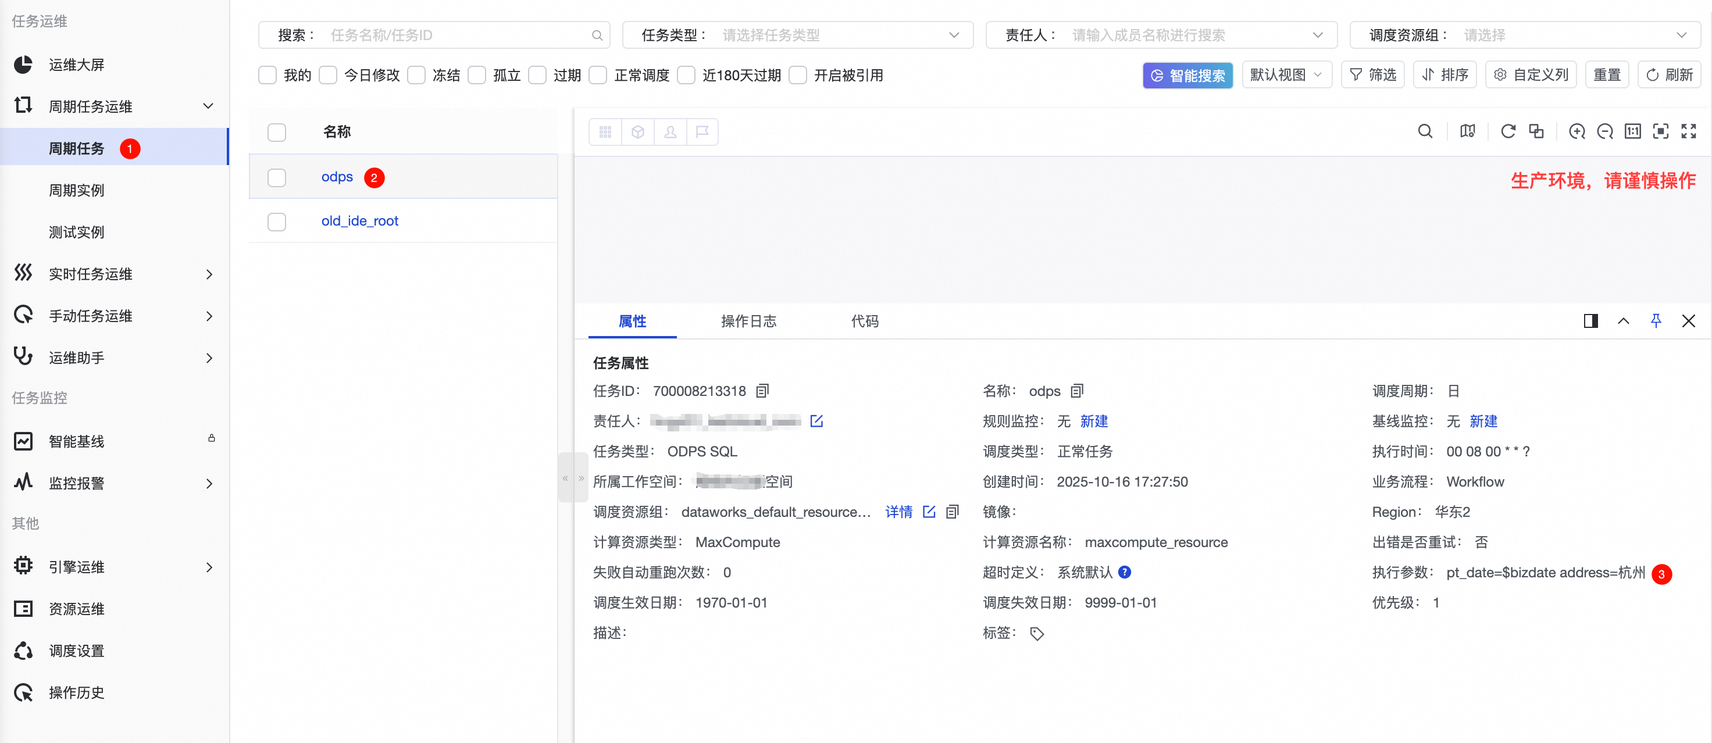1712x743 pixels.
Task: Pin the task properties panel
Action: [x=1656, y=322]
